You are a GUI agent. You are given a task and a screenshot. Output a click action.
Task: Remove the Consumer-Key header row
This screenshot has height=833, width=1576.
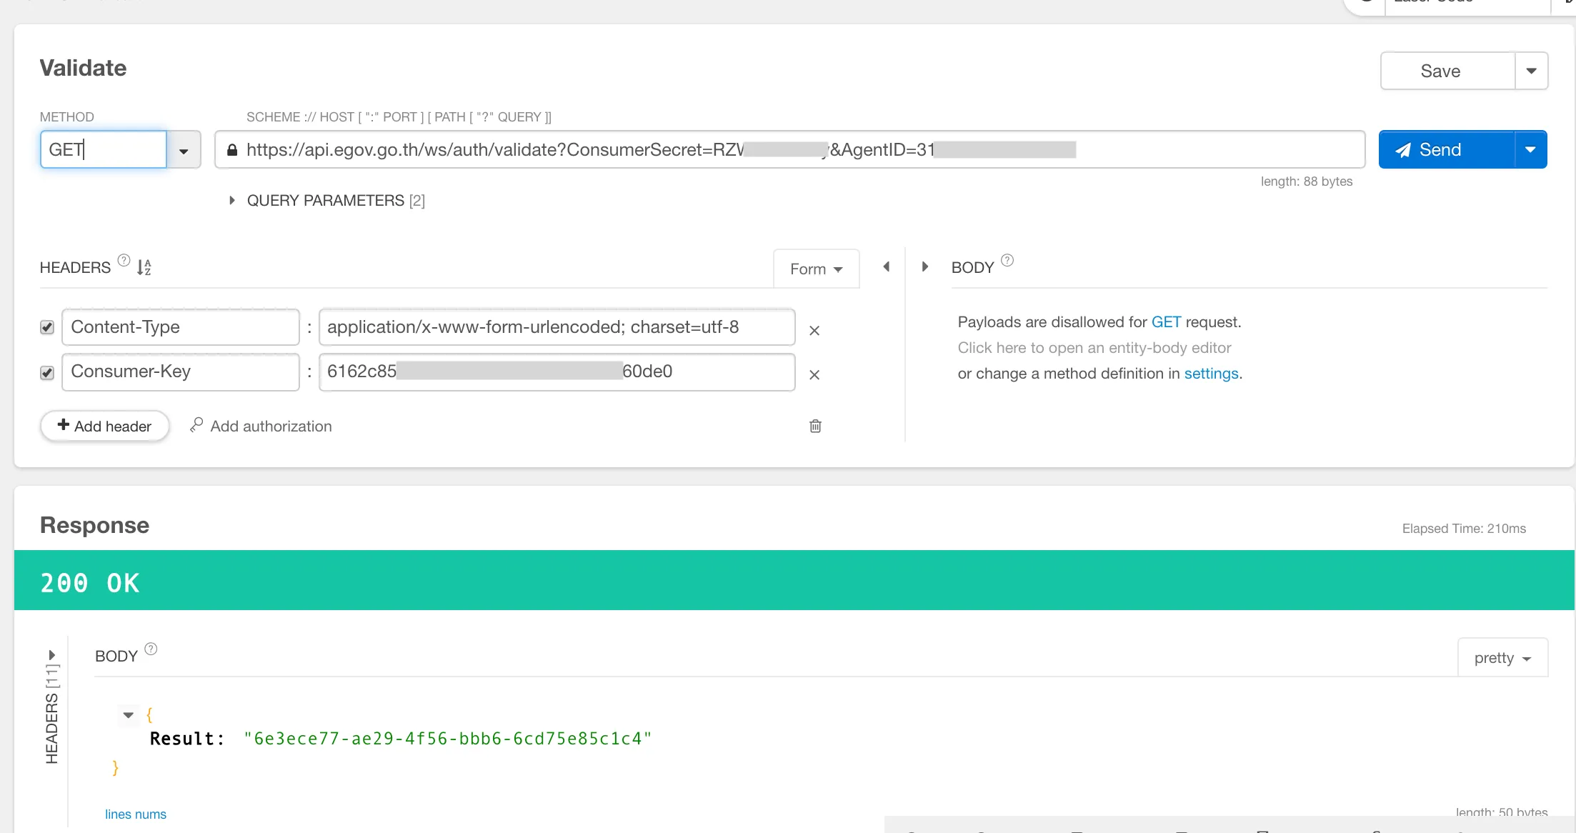pyautogui.click(x=814, y=374)
